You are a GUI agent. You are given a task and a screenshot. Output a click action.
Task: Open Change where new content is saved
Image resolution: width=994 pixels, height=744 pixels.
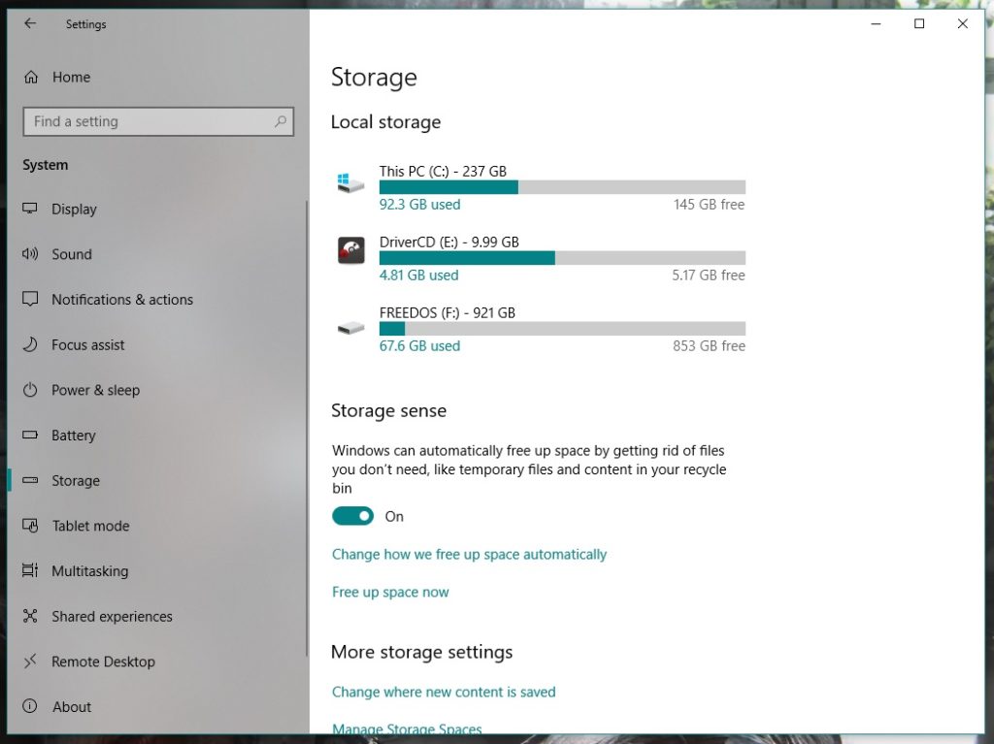click(x=444, y=692)
